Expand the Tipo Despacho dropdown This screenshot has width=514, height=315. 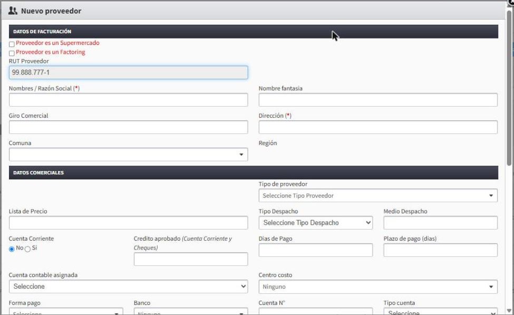(316, 223)
